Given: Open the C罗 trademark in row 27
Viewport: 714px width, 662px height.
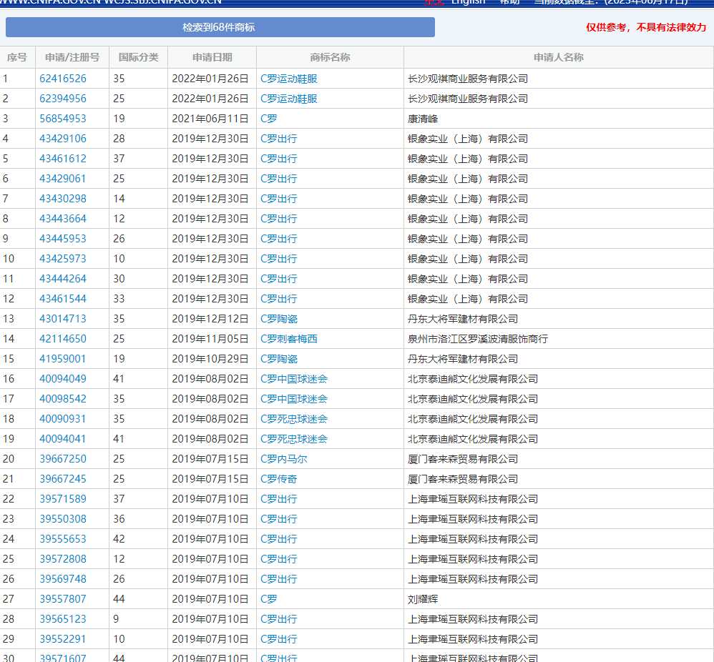Looking at the screenshot, I should [269, 599].
